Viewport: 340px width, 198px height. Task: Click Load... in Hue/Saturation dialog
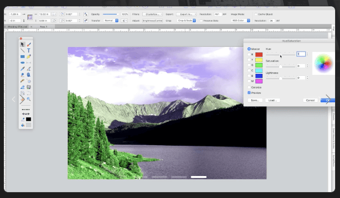[273, 100]
